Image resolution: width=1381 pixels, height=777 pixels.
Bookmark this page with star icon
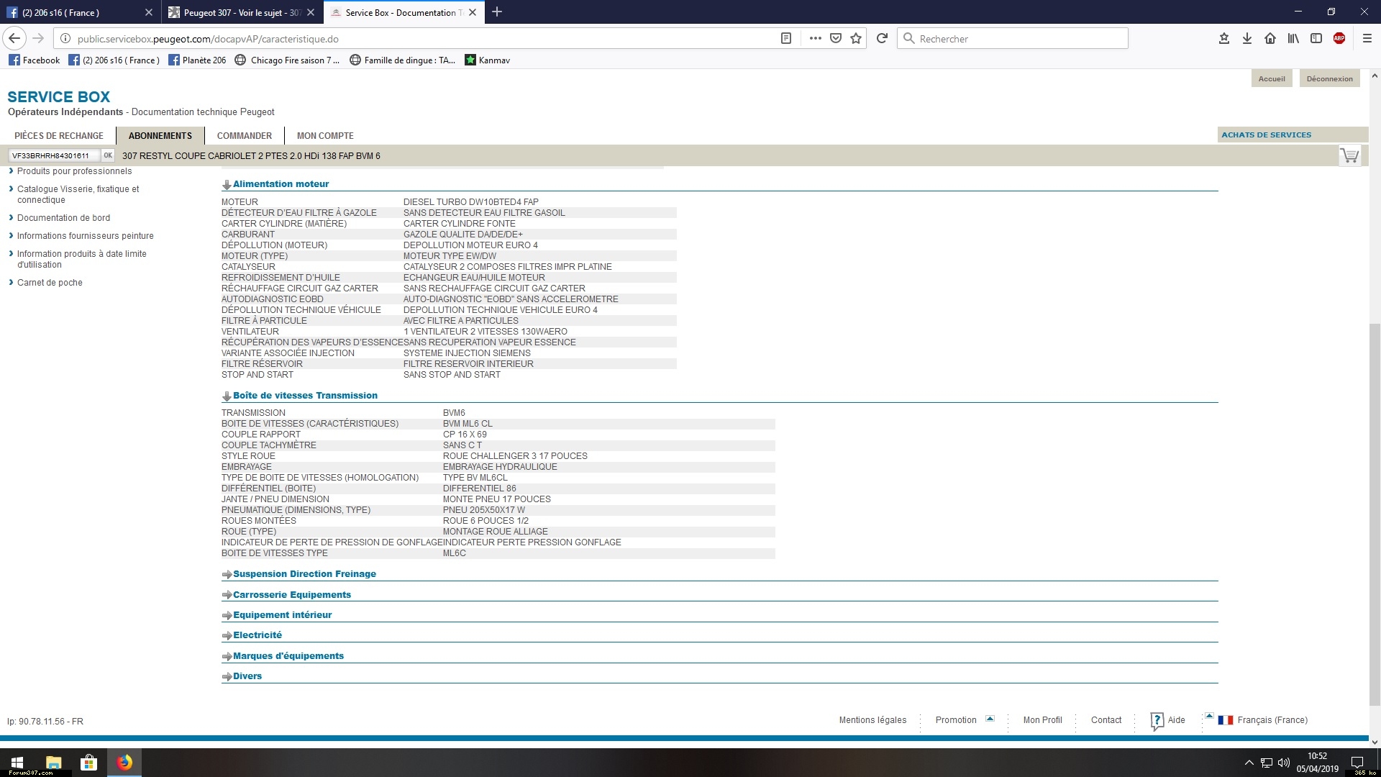pyautogui.click(x=856, y=39)
